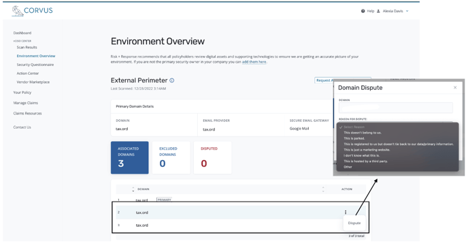Click the Dispute popup option
The height and width of the screenshot is (250, 468).
point(354,223)
